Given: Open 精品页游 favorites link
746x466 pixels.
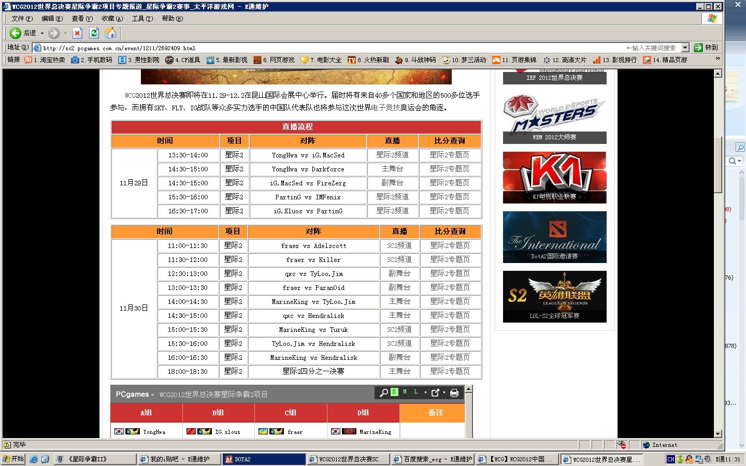Looking at the screenshot, I should coord(665,60).
